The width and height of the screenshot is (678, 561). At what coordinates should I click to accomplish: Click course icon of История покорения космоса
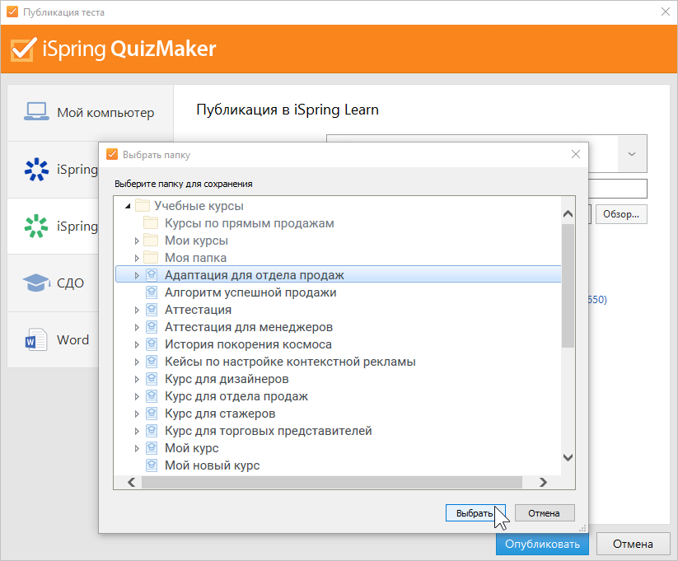coord(152,344)
